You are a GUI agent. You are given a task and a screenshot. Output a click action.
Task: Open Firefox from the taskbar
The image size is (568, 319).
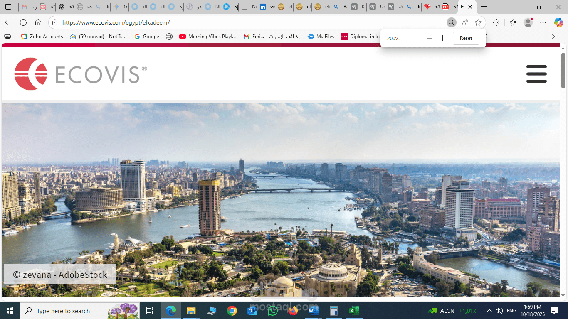(x=293, y=311)
